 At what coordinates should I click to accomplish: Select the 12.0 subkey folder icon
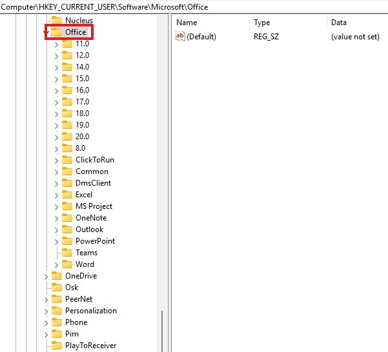pyautogui.click(x=66, y=55)
